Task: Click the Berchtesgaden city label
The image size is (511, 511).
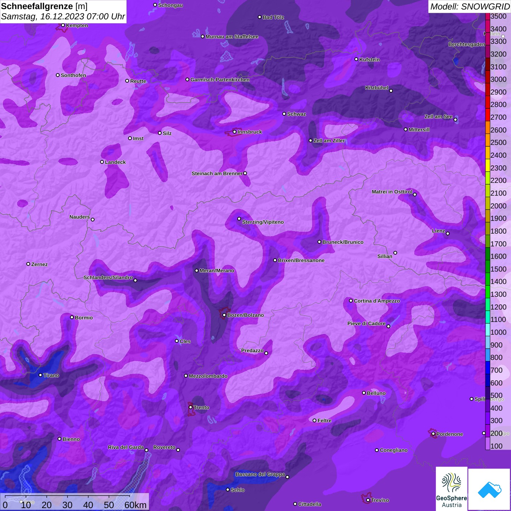Action: point(466,44)
